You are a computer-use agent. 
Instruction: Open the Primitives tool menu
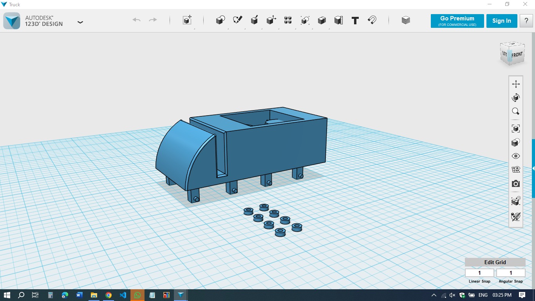pos(221,20)
